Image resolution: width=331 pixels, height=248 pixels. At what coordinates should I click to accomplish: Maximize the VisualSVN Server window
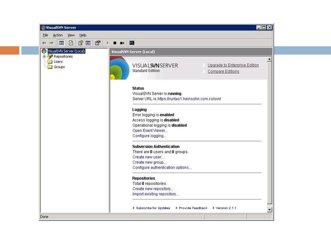(264, 27)
